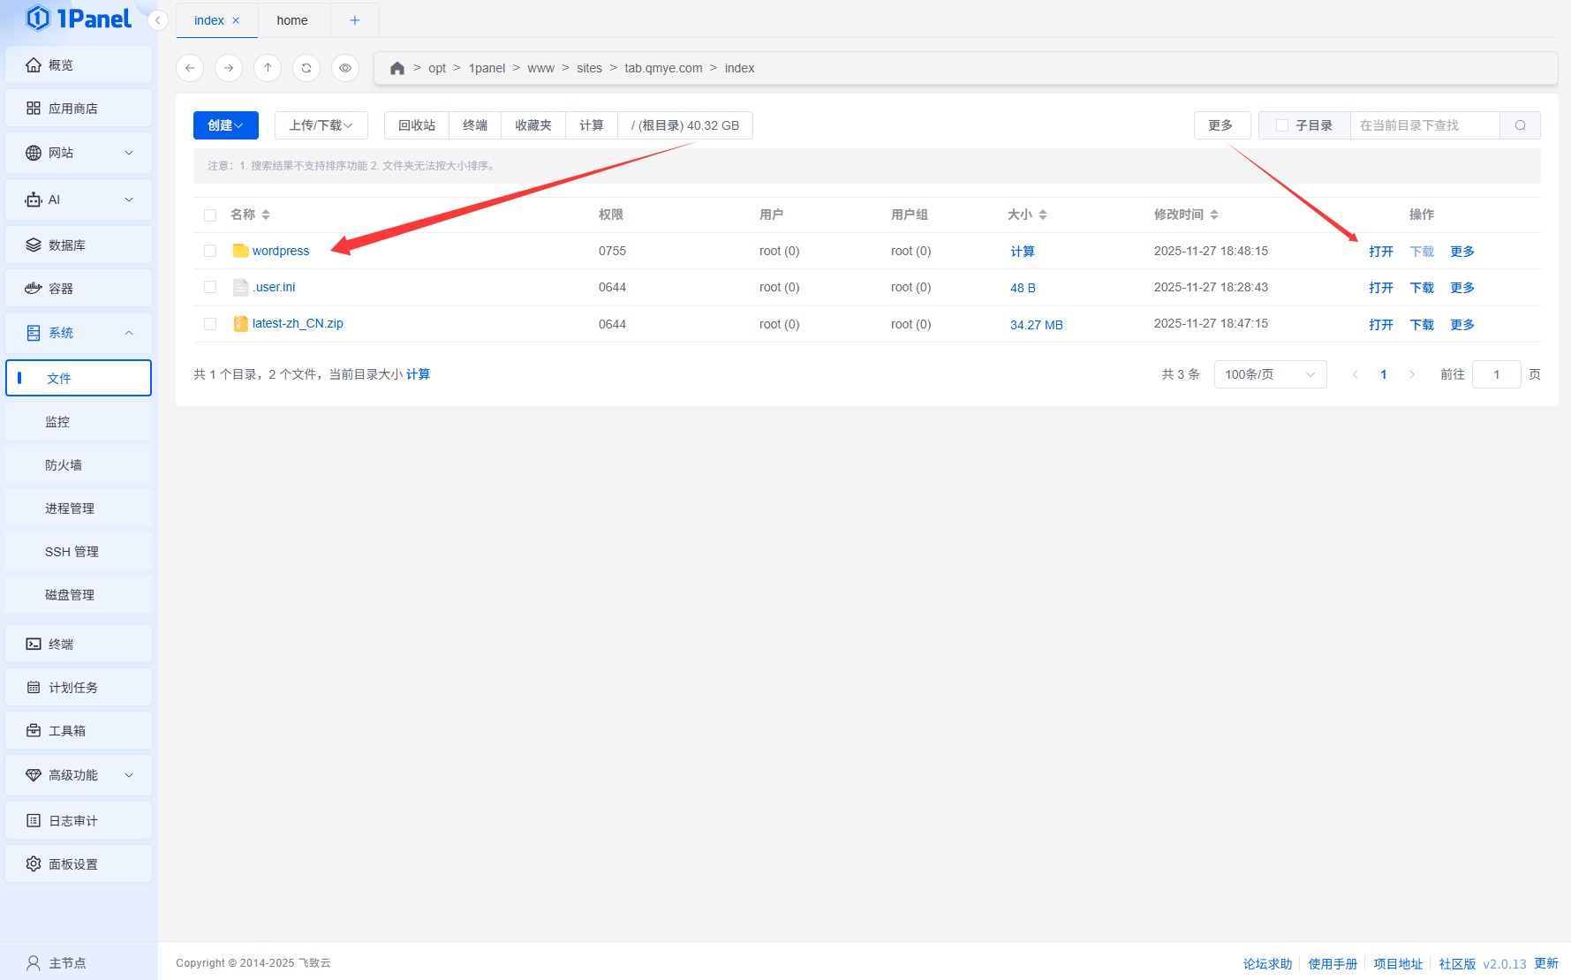The width and height of the screenshot is (1571, 980).
Task: Open the 创建 create dropdown
Action: [x=225, y=125]
